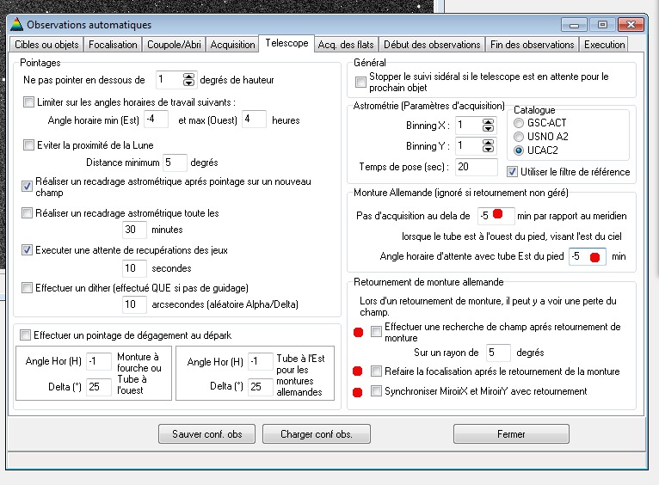Click the max (Ouest) hour angle field
The height and width of the screenshot is (485, 659).
pos(254,120)
